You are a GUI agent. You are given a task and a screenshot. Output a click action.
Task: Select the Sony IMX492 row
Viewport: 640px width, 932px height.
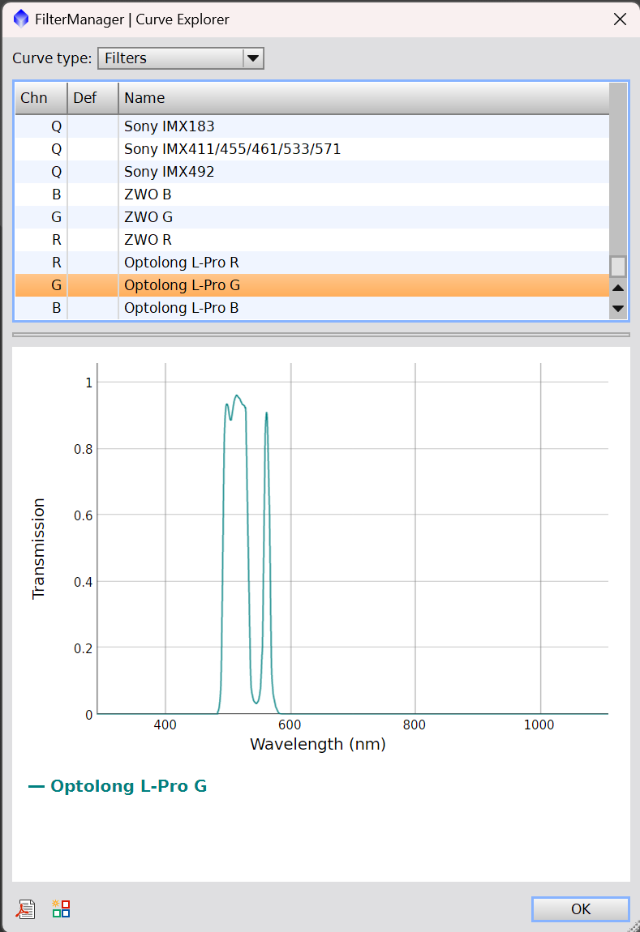point(312,172)
